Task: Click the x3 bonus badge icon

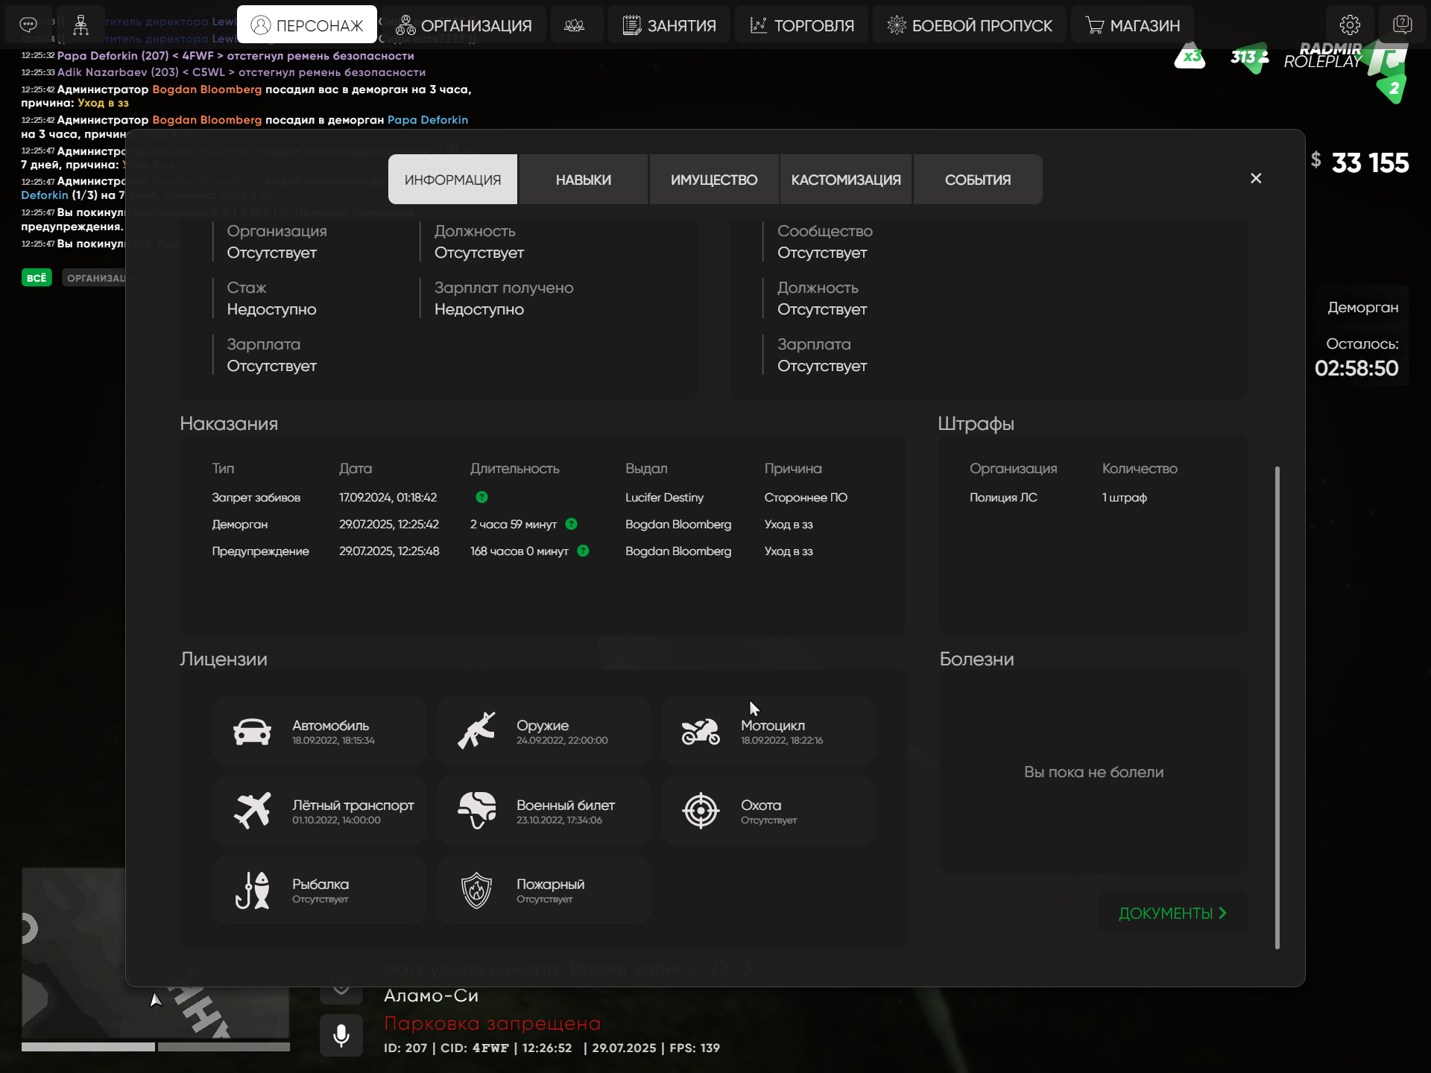Action: [1190, 56]
